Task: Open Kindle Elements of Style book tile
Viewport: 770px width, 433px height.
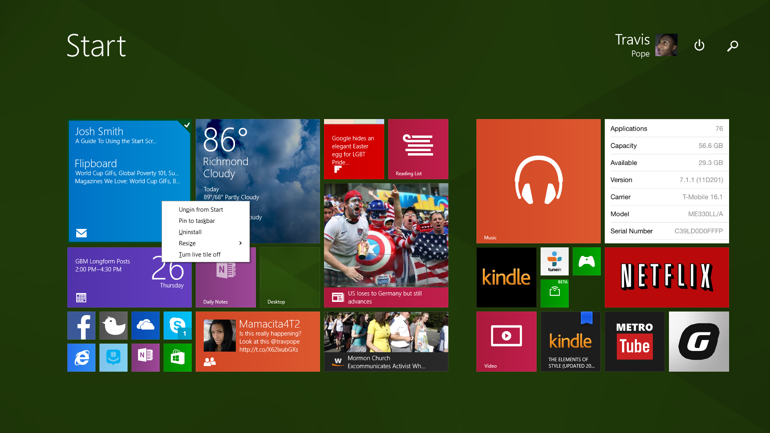Action: click(571, 342)
